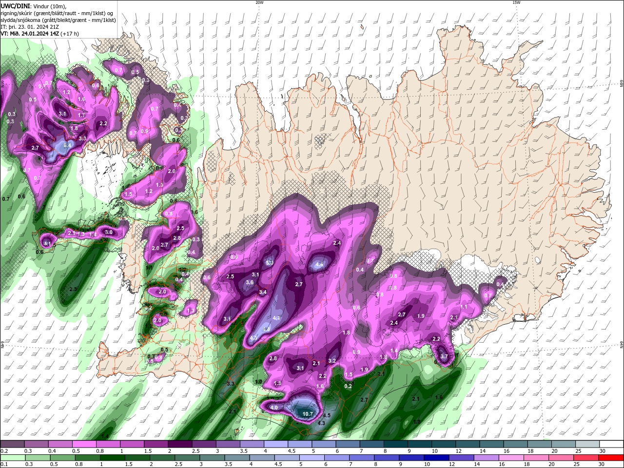This screenshot has height=468, width=624.
Task: Click the 'IT: þri. 23. 01. 2024 21Z' line
Action: coord(30,27)
